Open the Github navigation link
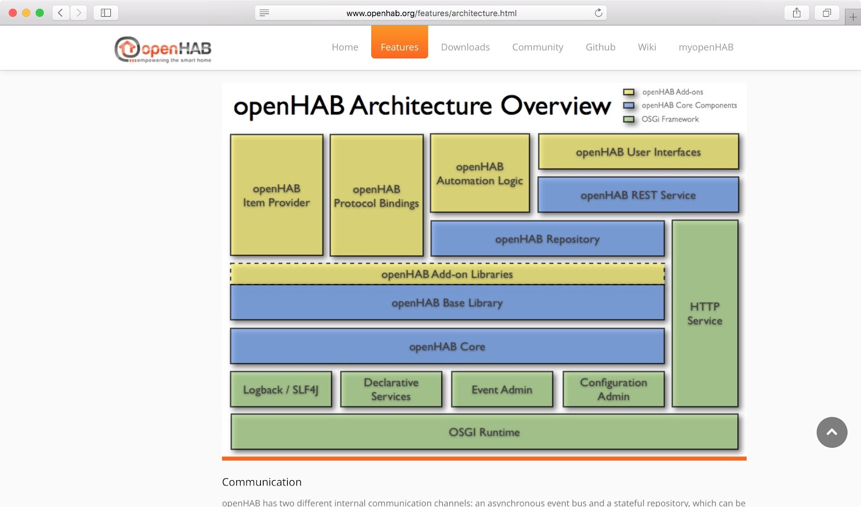This screenshot has height=507, width=861. [601, 47]
